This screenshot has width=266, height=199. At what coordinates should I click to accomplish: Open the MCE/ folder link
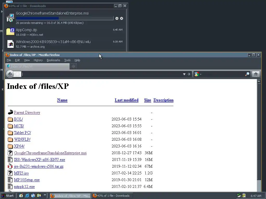pyautogui.click(x=19, y=126)
